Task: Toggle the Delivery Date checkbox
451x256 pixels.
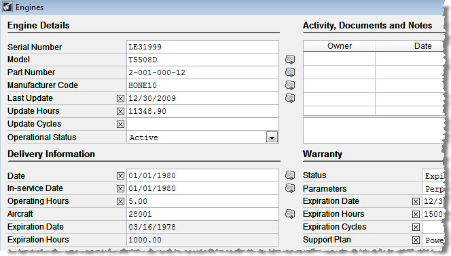Action: (x=120, y=175)
